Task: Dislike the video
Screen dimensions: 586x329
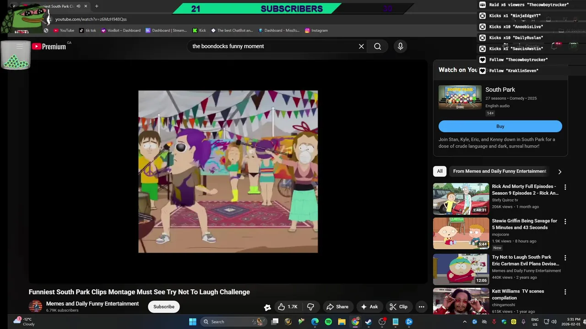Action: [x=310, y=307]
